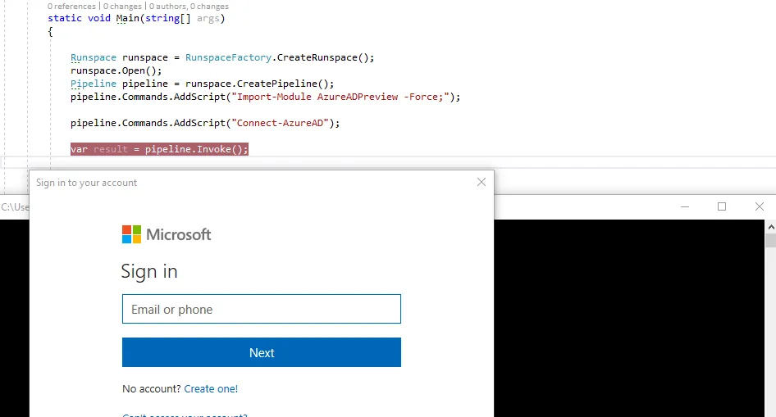Click the 0 references CodeLens text
Screen dimensions: 776x417
(x=71, y=6)
